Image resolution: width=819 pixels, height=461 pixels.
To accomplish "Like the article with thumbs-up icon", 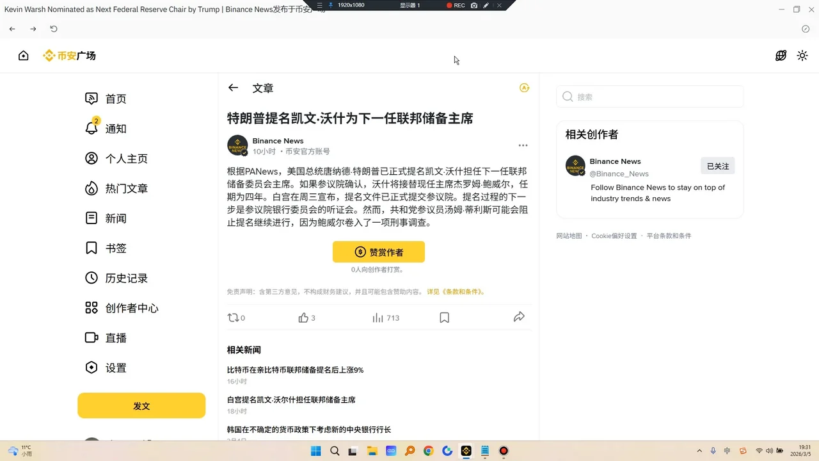I will click(x=303, y=318).
